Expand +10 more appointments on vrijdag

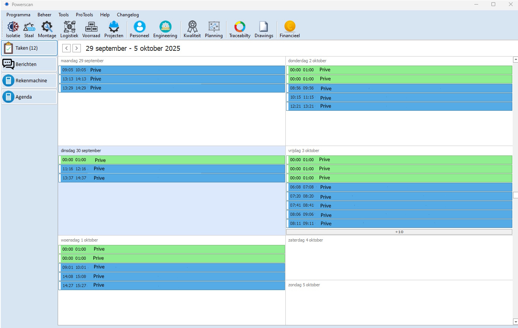pos(399,232)
